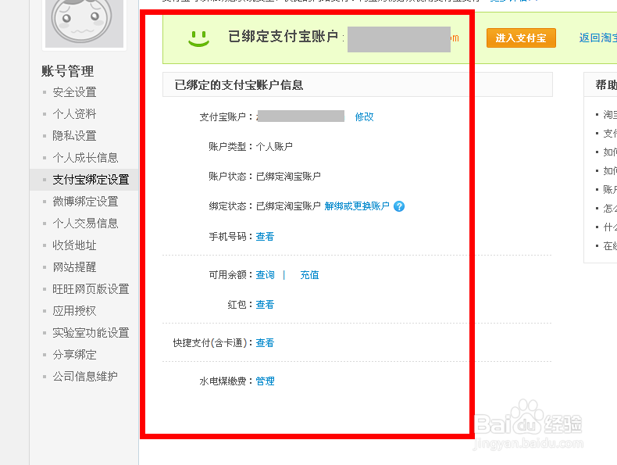Open 个人资料 in the sidebar
Screen dimensions: 617x465
74,114
